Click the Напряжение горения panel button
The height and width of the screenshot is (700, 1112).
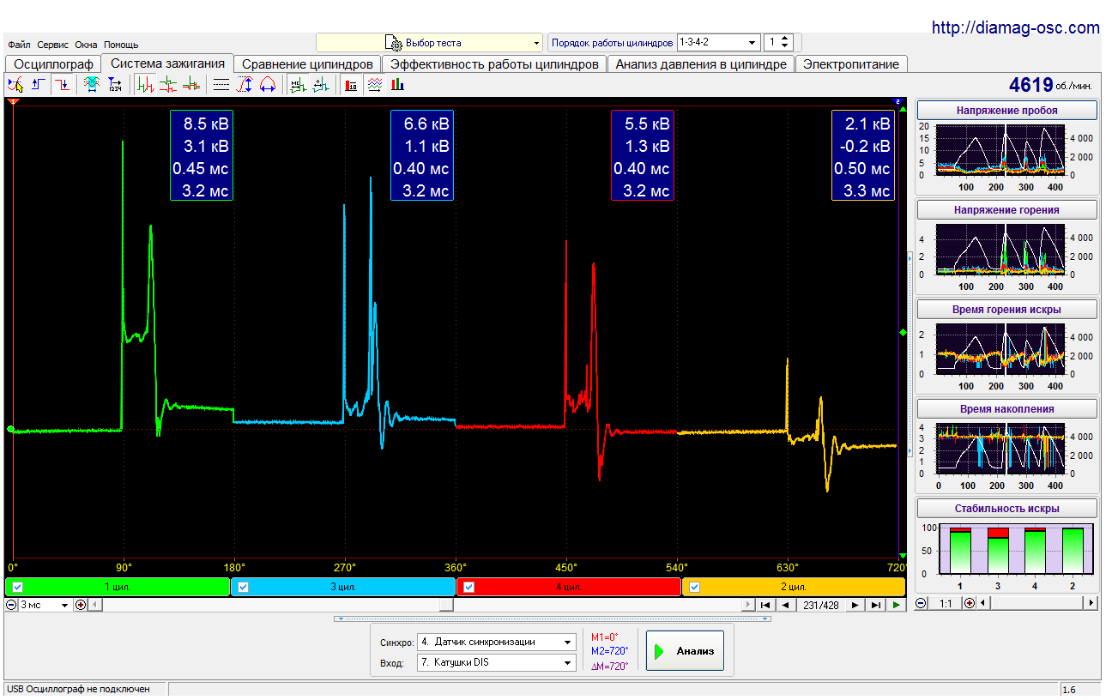[1007, 210]
